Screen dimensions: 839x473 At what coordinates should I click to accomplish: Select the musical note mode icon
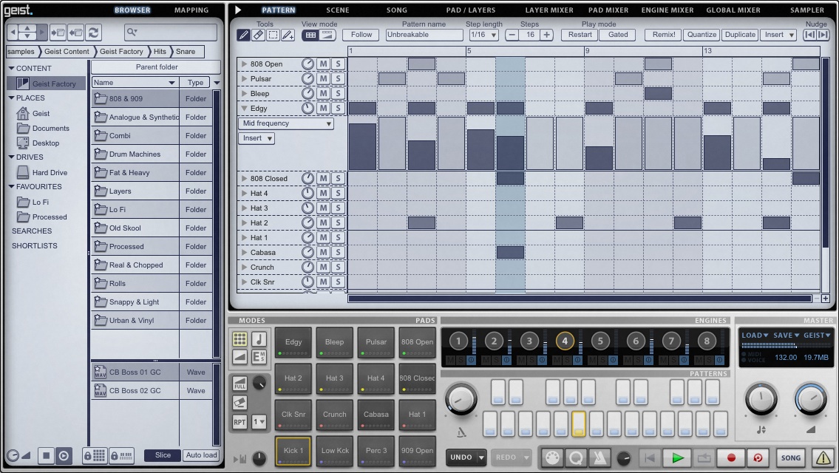pyautogui.click(x=259, y=338)
